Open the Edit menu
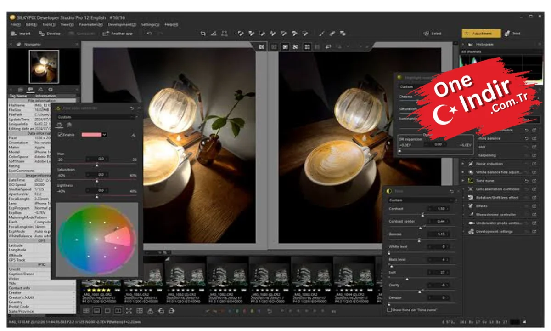Viewport: 551px width, 331px height. [31, 24]
